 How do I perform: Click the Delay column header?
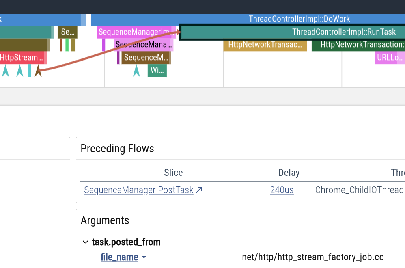tap(289, 173)
